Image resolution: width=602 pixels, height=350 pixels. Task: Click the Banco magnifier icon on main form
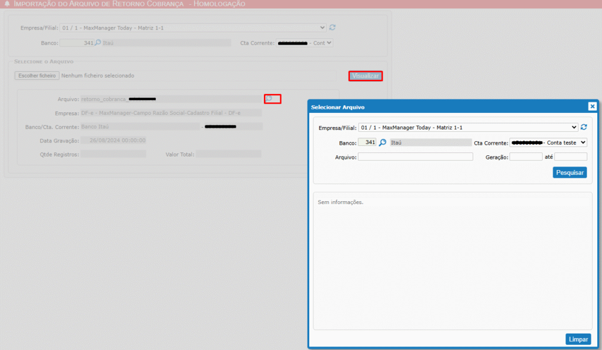pyautogui.click(x=98, y=42)
